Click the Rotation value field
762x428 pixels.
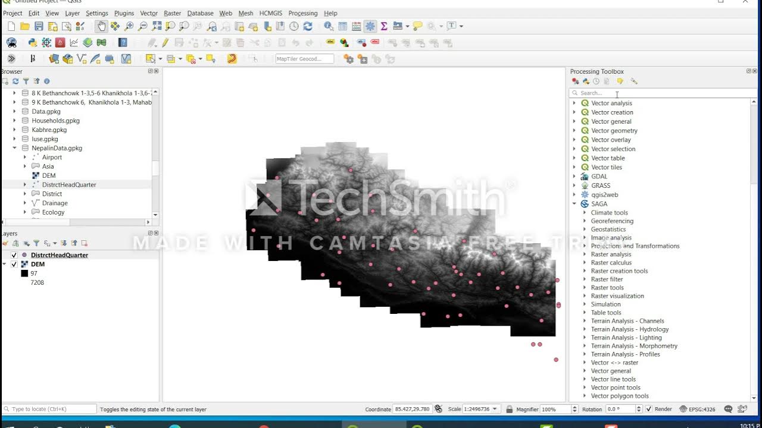620,409
